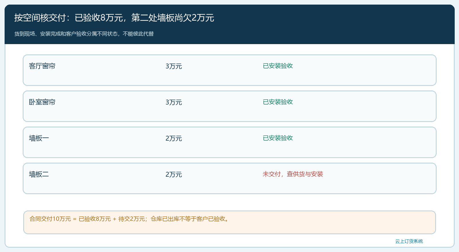Select the 2万元 amount for 墙板一
Viewport: 459px width, 252px height.
point(174,138)
